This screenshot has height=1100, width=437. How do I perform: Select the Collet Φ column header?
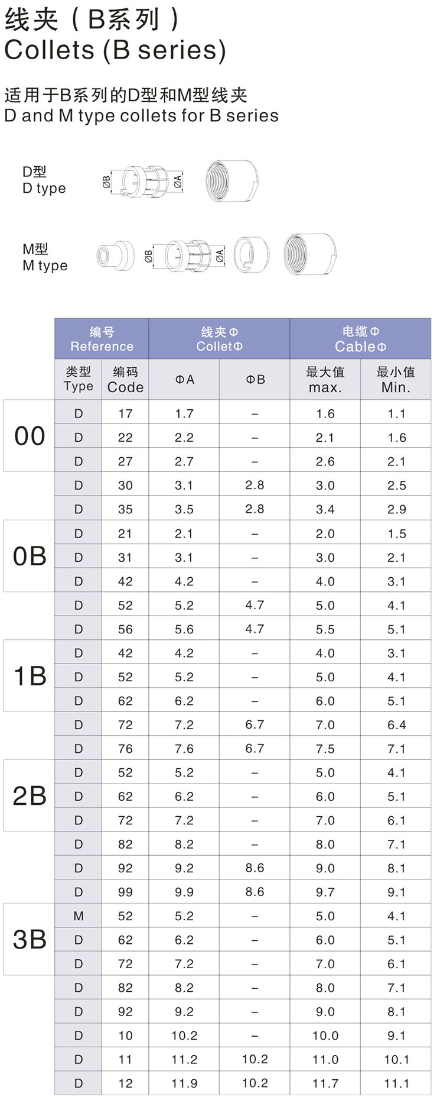(x=219, y=339)
